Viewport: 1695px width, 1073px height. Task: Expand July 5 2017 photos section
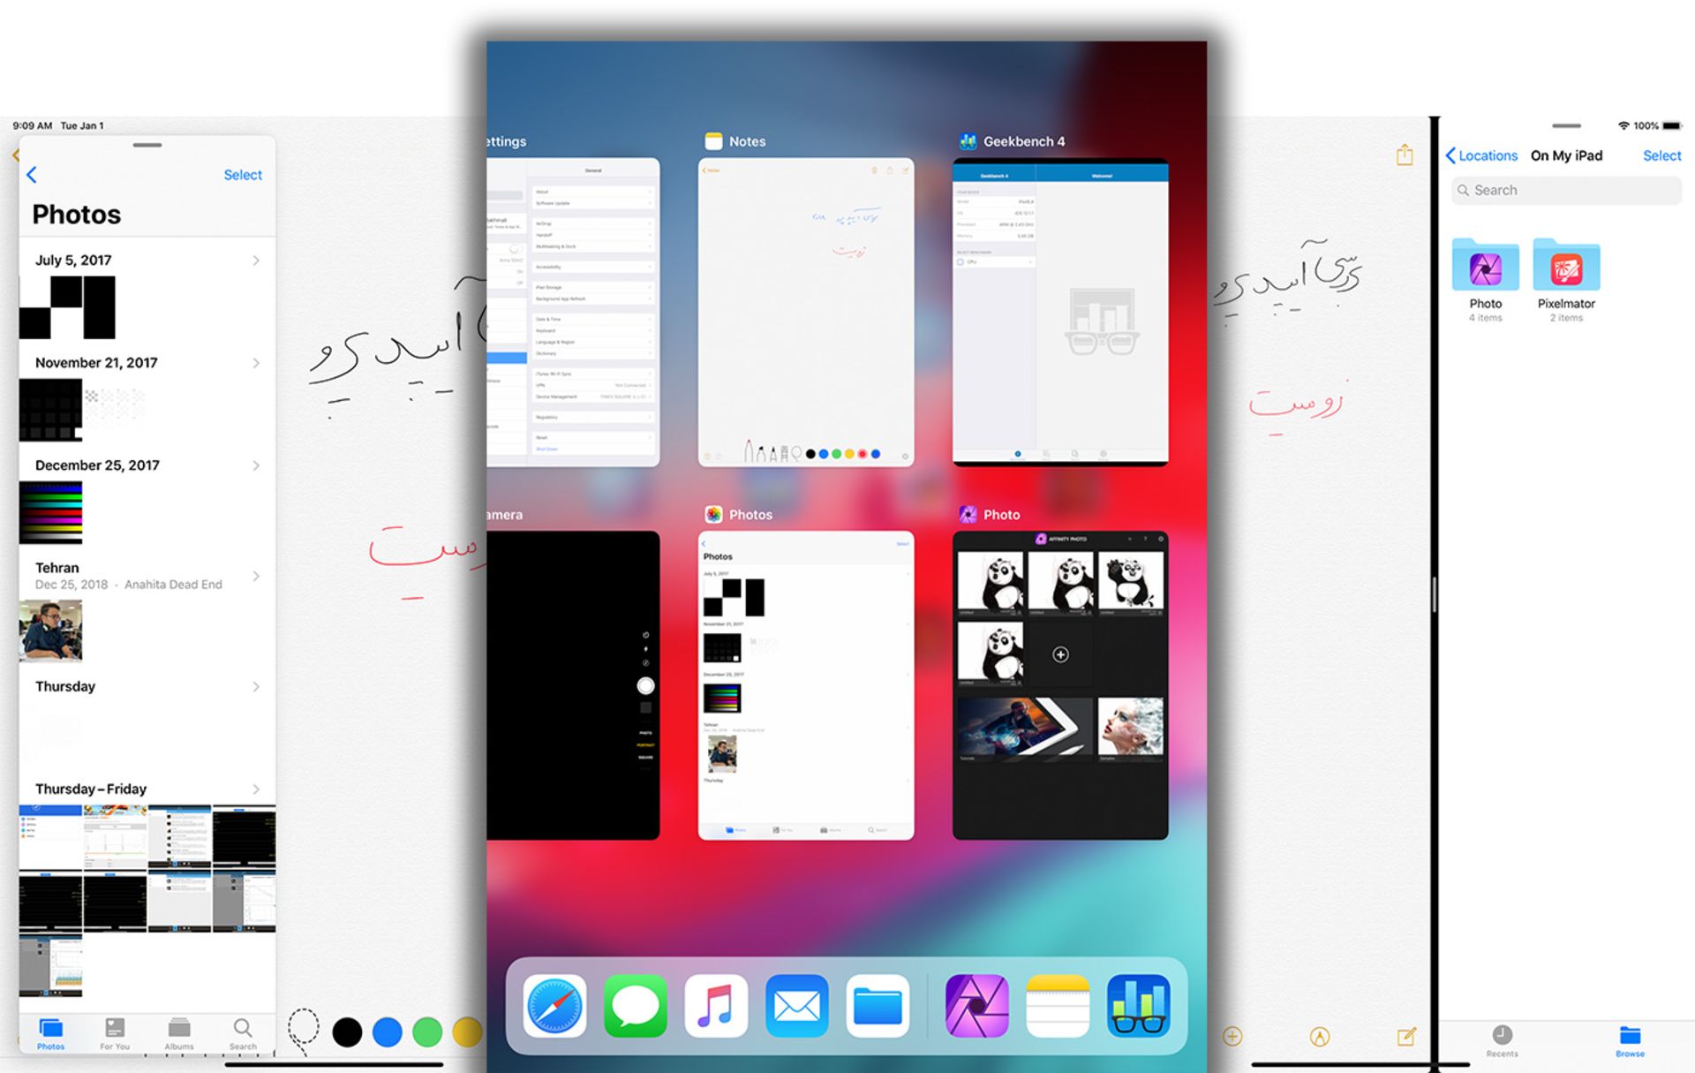click(254, 260)
